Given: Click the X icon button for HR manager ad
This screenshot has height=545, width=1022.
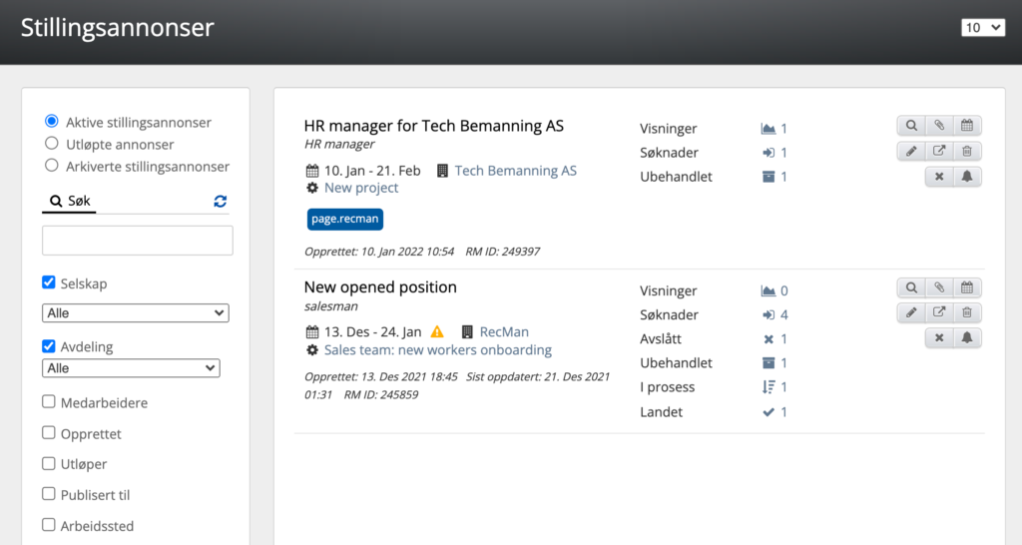Looking at the screenshot, I should (x=939, y=177).
